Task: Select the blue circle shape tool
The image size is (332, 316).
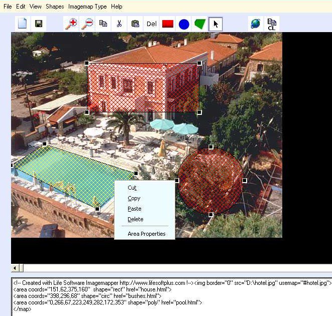Action: pyautogui.click(x=184, y=24)
